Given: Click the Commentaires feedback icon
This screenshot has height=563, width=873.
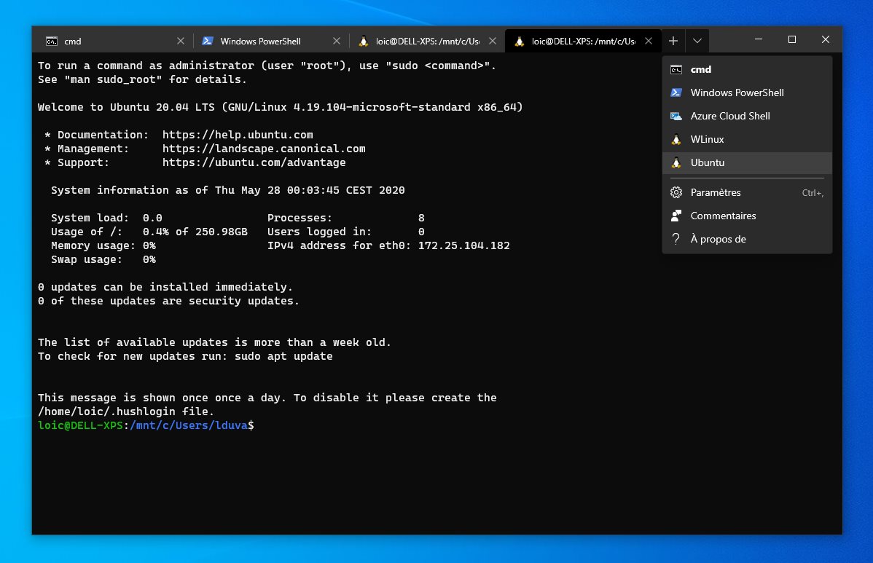Looking at the screenshot, I should click(x=676, y=216).
